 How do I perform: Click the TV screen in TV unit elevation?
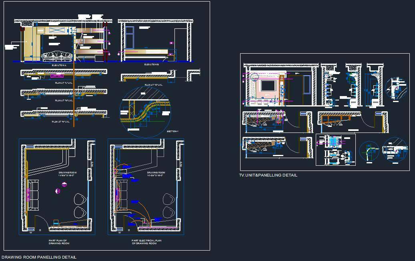click(x=268, y=86)
